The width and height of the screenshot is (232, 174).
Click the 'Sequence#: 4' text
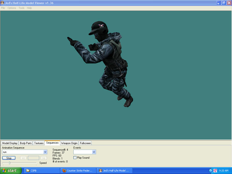(60, 150)
